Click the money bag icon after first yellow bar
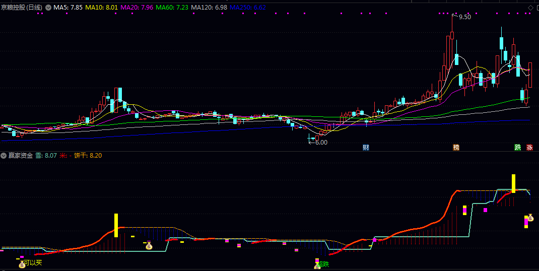The image size is (539, 271). [x=149, y=246]
